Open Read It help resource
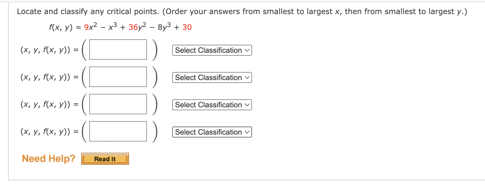Viewport: 485px width, 190px height. pyautogui.click(x=105, y=158)
